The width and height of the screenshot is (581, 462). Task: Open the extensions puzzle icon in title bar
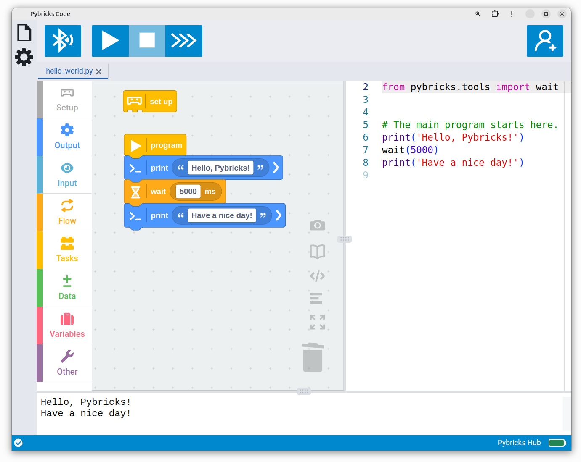pos(495,14)
